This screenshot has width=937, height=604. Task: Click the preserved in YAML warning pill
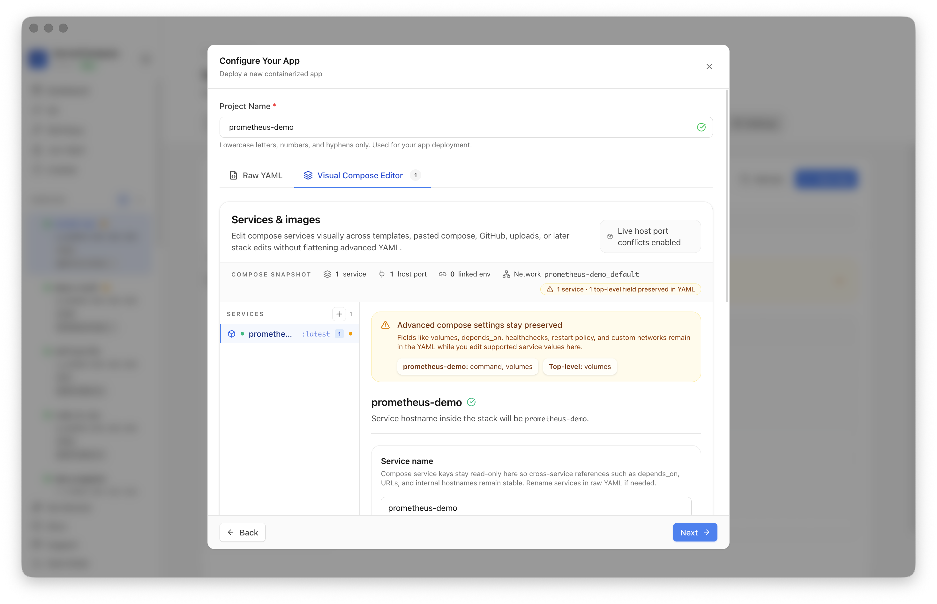pos(620,289)
